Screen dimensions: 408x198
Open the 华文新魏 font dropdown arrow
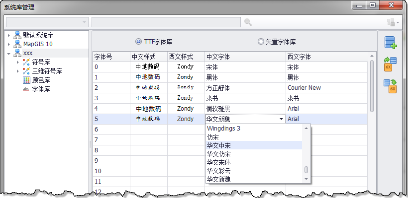pos(281,119)
